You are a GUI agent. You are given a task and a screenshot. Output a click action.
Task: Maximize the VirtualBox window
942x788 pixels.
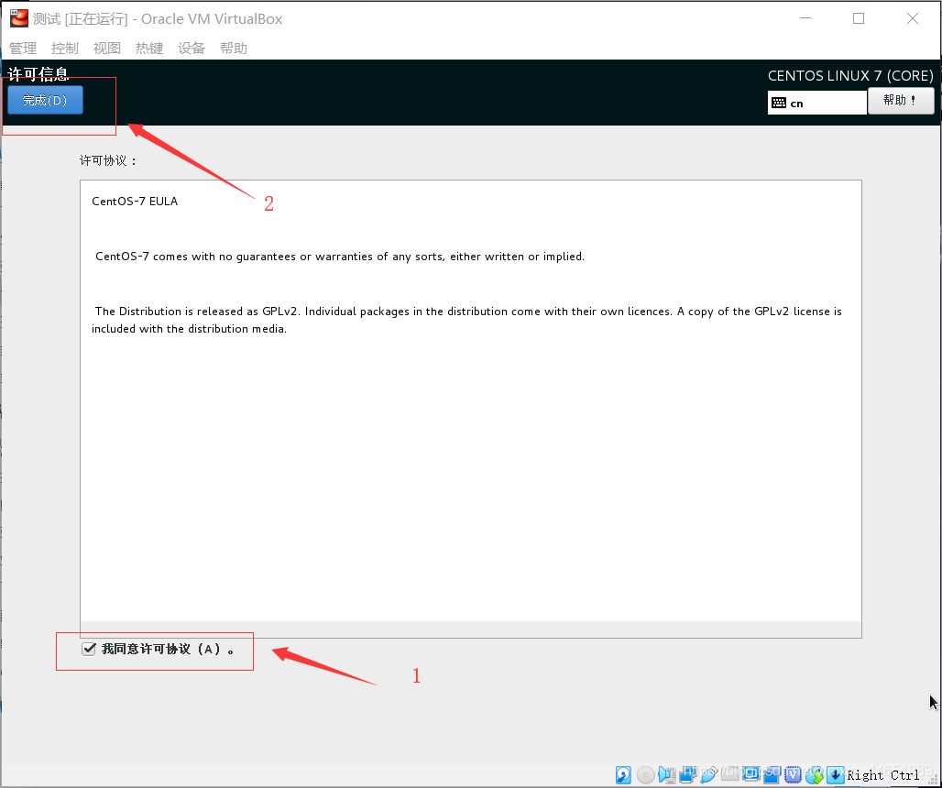(859, 18)
